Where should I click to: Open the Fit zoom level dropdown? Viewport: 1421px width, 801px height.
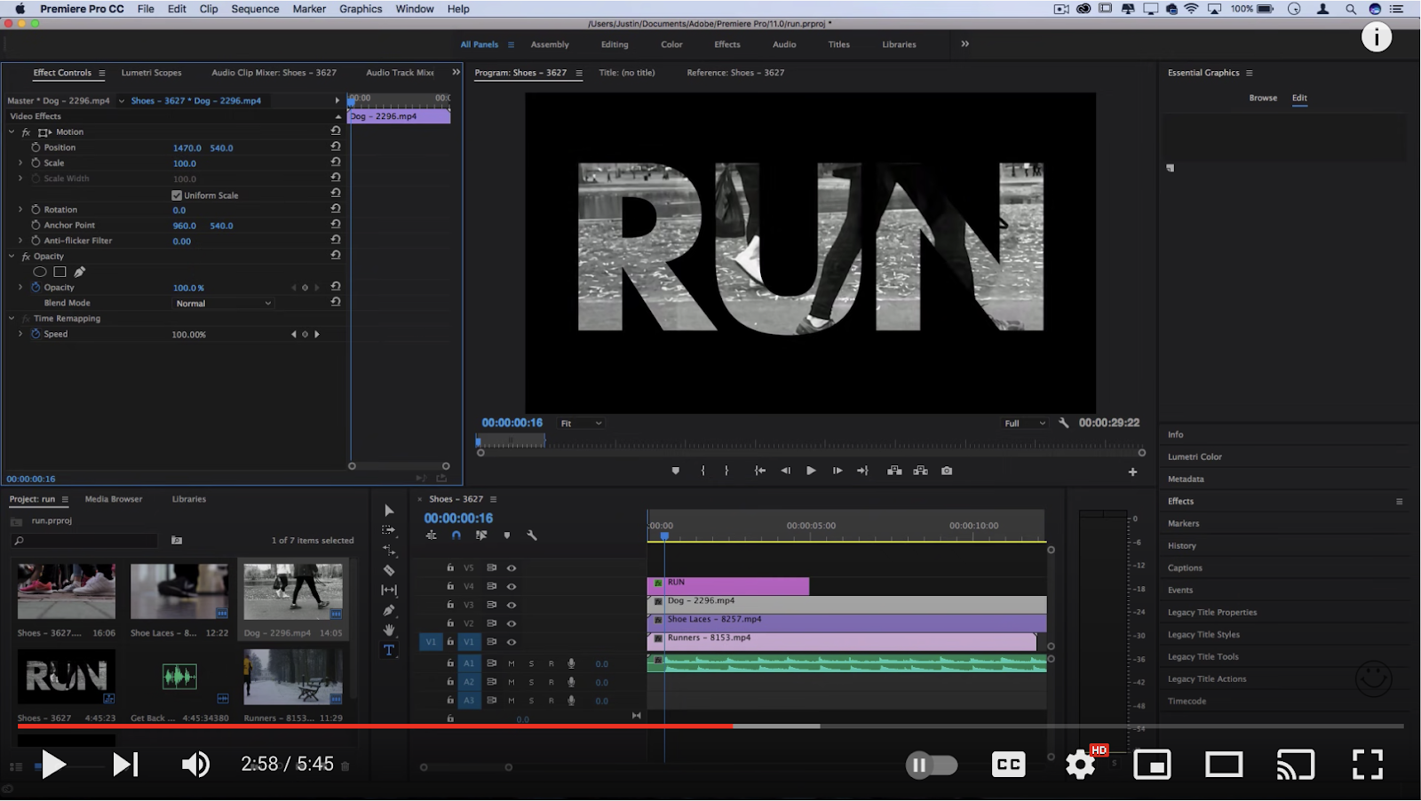coord(581,424)
